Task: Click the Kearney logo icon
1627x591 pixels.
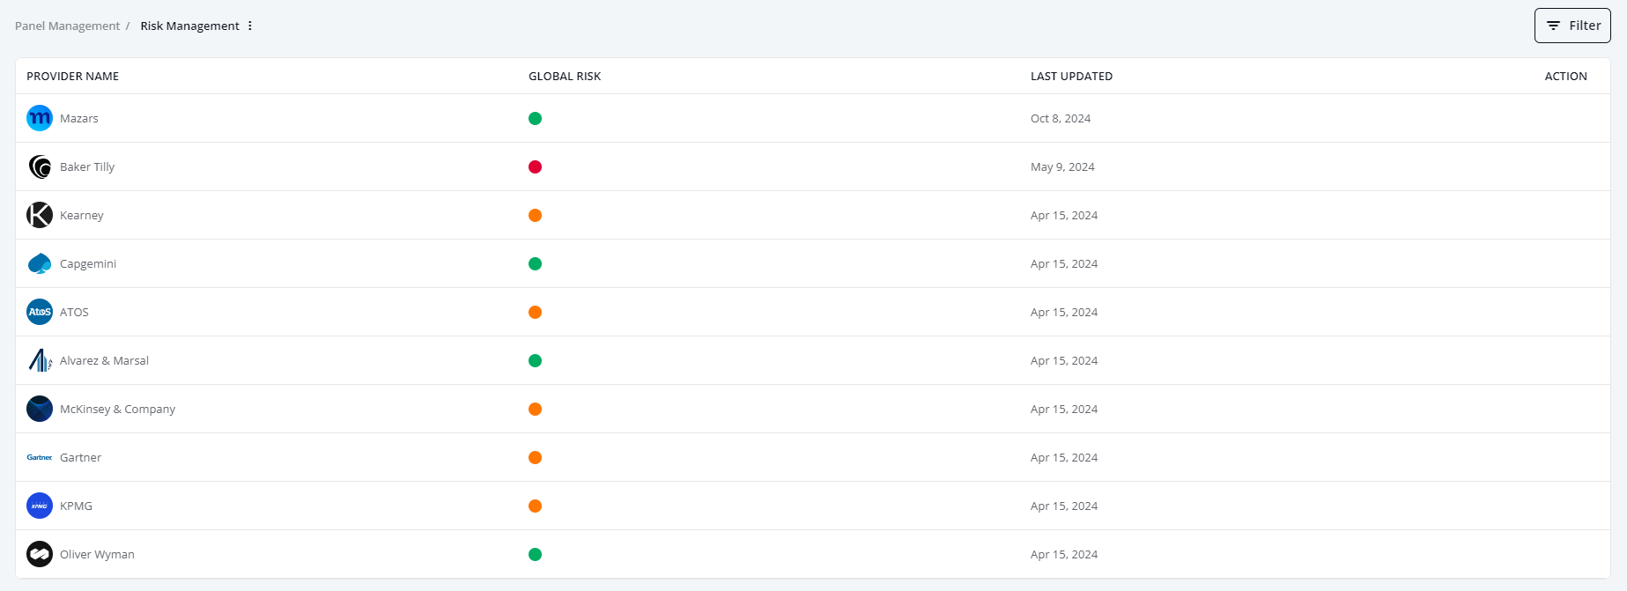Action: click(40, 215)
